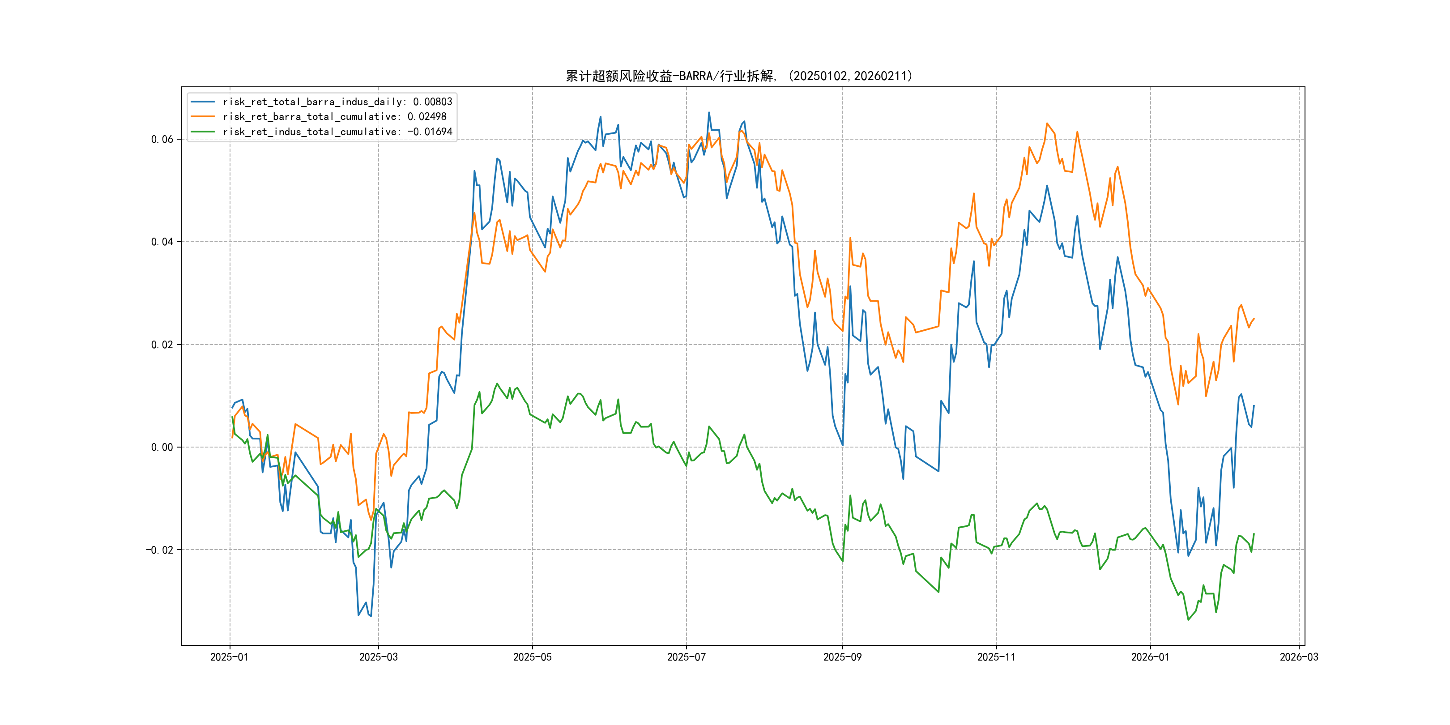Click the 0.04 y-axis tick label
Viewport: 1450px width, 725px height.
point(162,242)
